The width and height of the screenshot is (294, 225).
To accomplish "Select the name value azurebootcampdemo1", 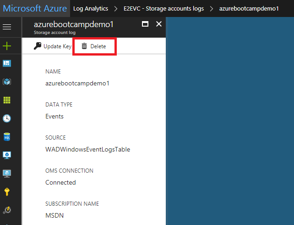I will [x=77, y=83].
